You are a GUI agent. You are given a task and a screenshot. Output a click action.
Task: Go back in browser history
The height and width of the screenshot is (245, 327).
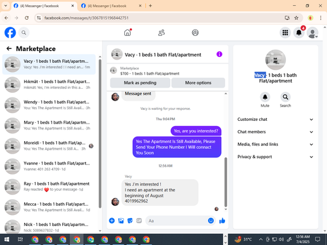coord(7,18)
